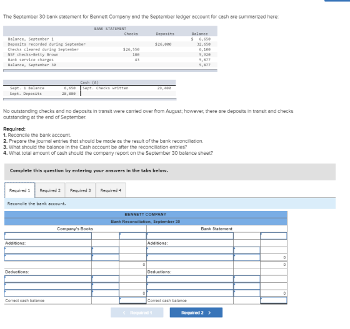Select second Bank Statement Additions amount cell

point(247,257)
